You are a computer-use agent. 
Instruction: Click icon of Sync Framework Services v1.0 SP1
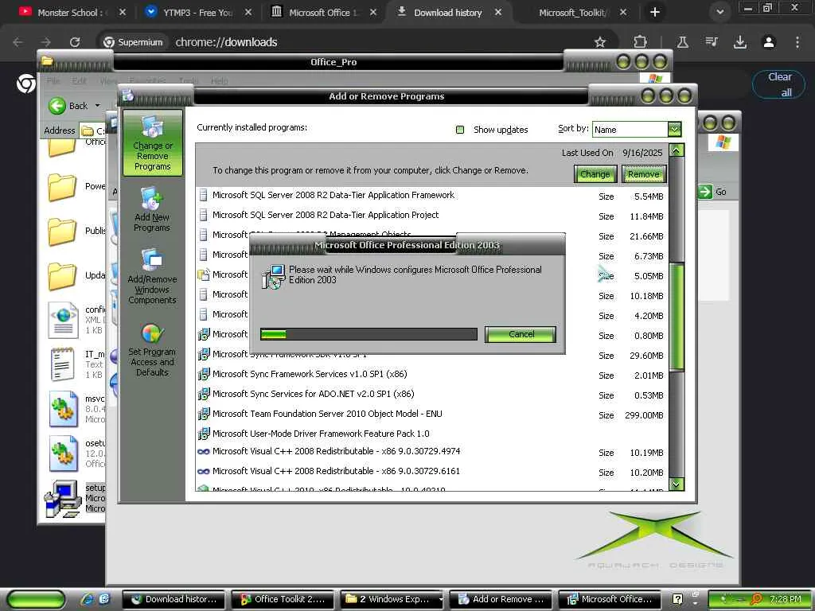coord(204,374)
